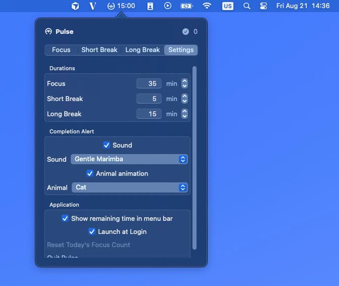Open the Wi-Fi menu

[207, 6]
